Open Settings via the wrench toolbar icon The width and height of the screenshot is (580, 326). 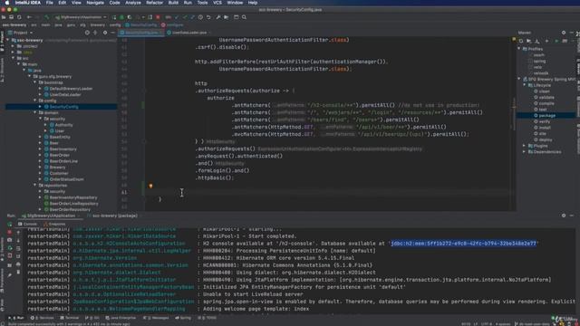click(x=218, y=17)
